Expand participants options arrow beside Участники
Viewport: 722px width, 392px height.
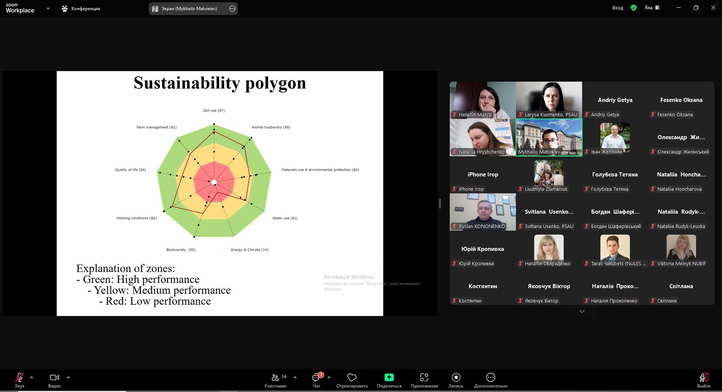295,377
